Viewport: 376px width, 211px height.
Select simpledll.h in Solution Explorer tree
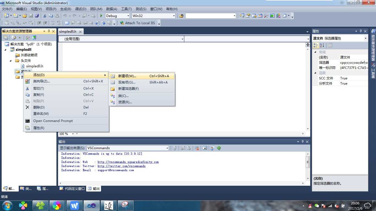35,66
